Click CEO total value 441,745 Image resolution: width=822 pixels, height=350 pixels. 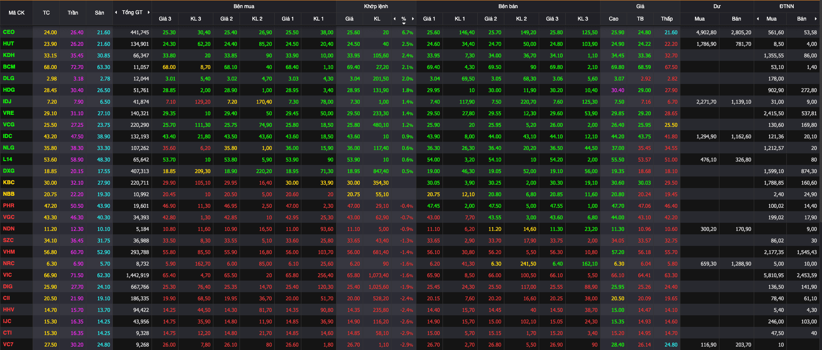[140, 33]
